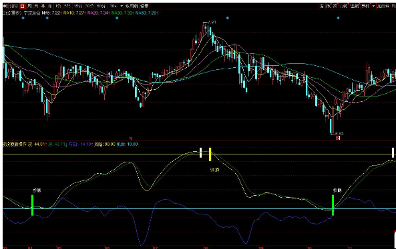Click the 事件 events icon

click(x=365, y=6)
